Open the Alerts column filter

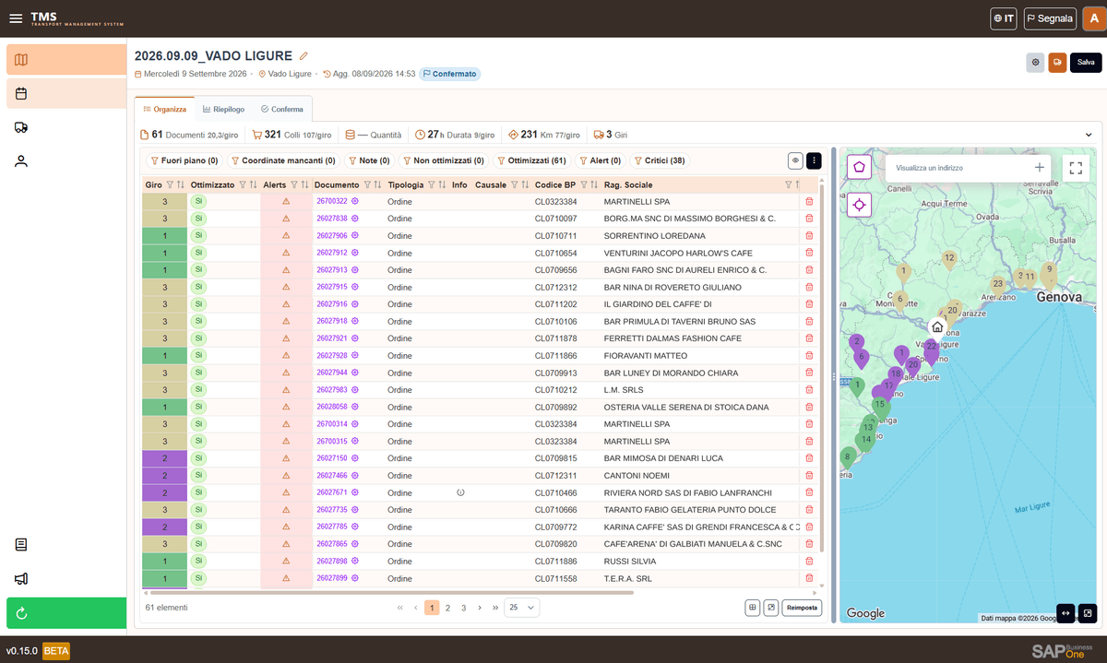tap(294, 184)
